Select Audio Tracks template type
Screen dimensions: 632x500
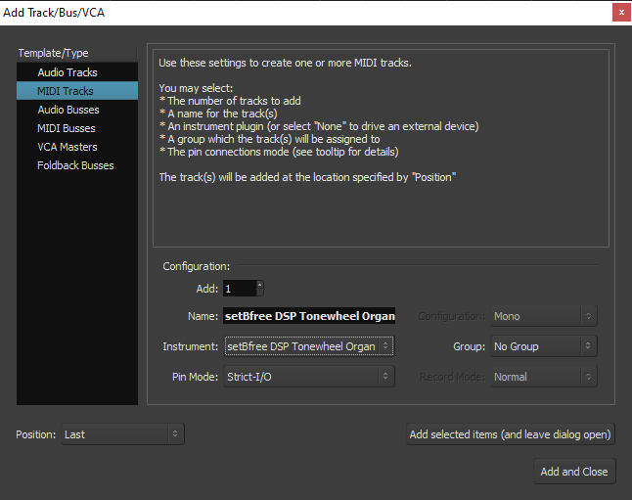77,72
